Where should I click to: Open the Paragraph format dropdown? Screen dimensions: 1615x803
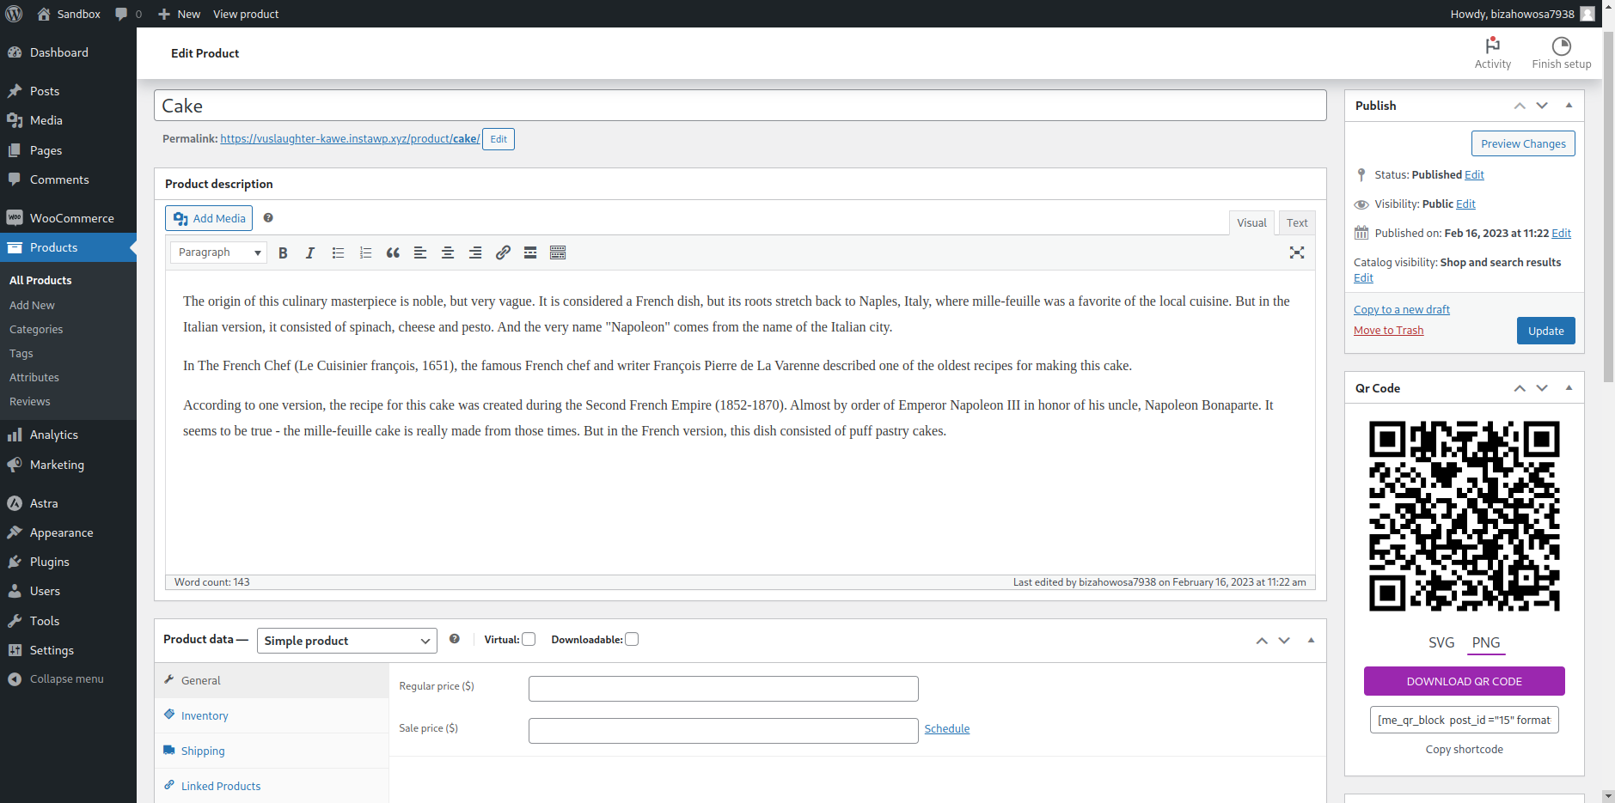(x=218, y=252)
